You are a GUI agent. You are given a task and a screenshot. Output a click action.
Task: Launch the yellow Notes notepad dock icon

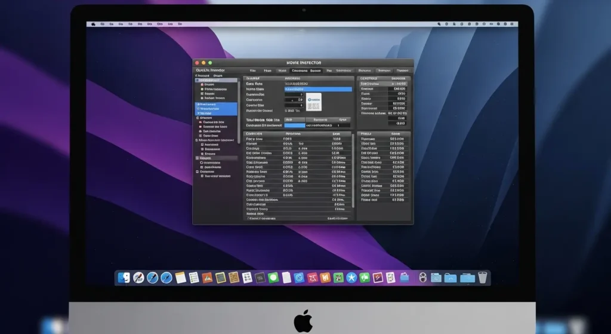180,277
